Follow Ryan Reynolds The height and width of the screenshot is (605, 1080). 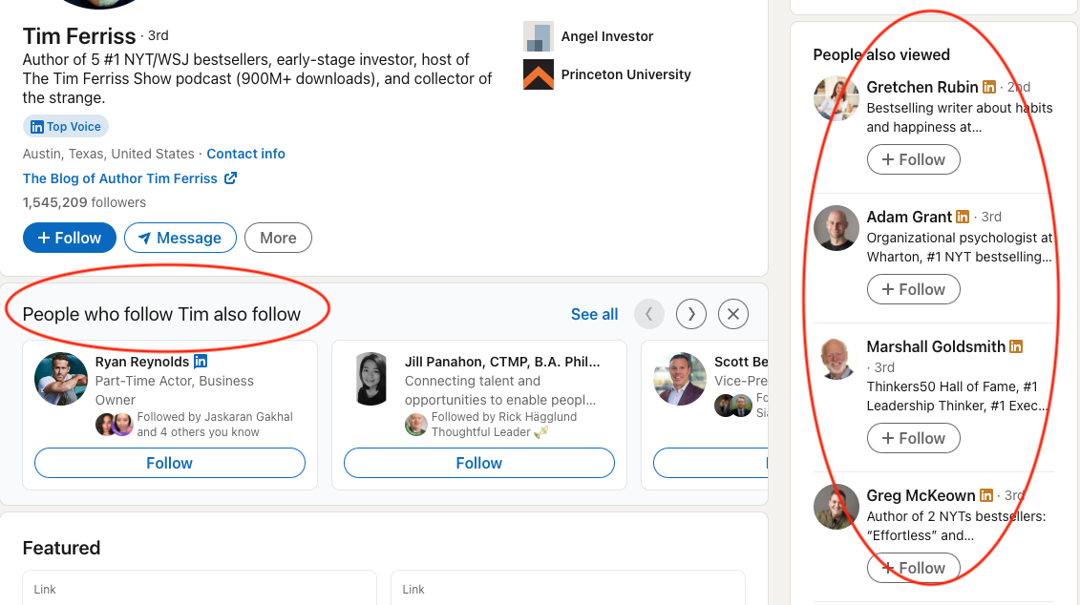coord(170,463)
